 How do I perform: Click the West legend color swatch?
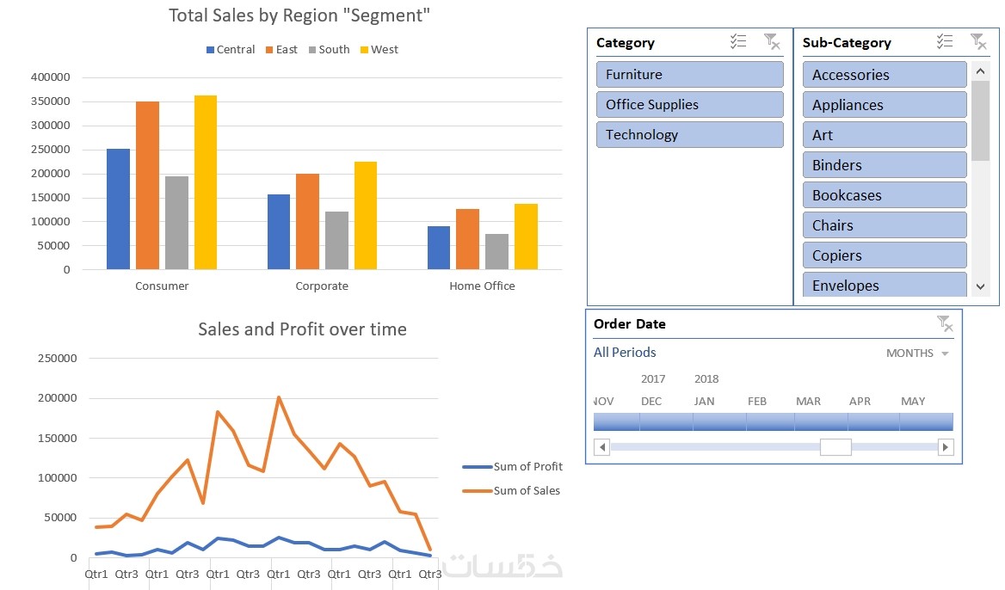364,50
